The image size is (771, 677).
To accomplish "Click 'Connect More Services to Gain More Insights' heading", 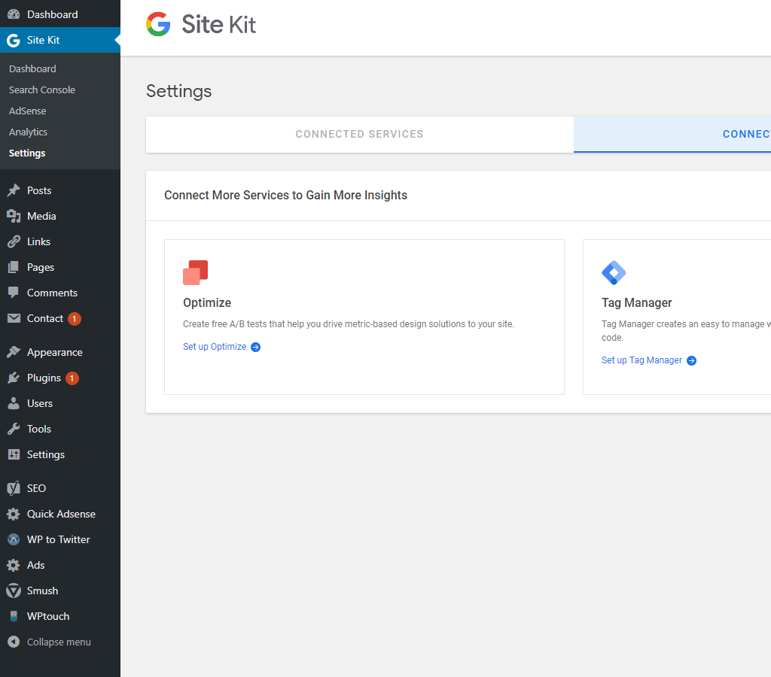I will [x=285, y=195].
